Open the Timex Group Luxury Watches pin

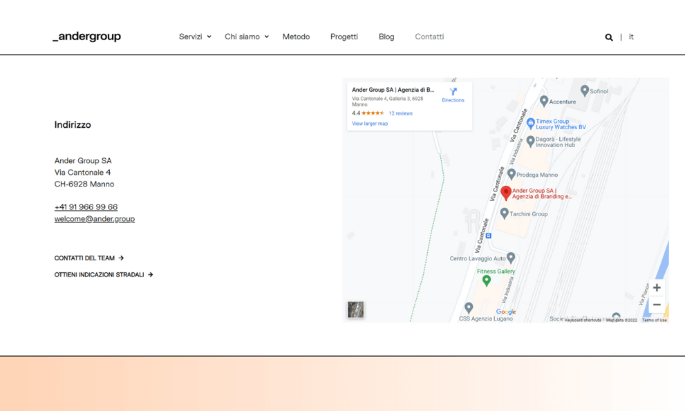pyautogui.click(x=530, y=123)
